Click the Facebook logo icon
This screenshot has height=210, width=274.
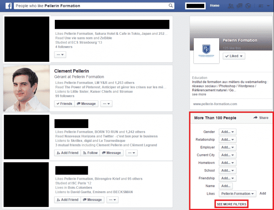[8, 6]
